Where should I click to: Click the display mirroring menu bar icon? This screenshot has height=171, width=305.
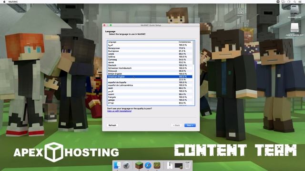(283, 2)
